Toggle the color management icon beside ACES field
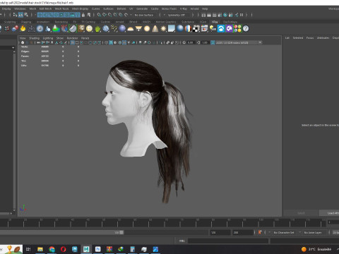This screenshot has height=254, width=339. 213,42
